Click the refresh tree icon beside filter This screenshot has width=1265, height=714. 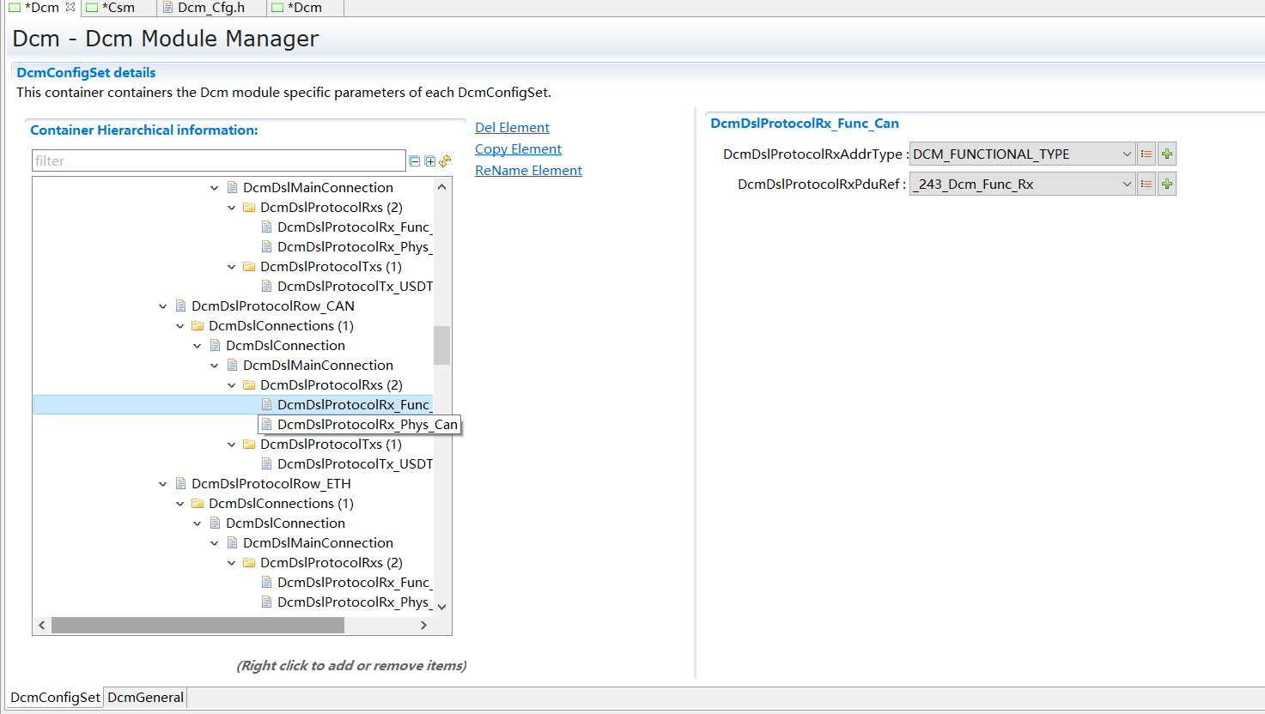(445, 160)
